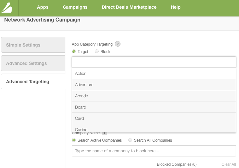The height and width of the screenshot is (168, 239).
Task: Select Search Active Companies option
Action: [x=74, y=140]
